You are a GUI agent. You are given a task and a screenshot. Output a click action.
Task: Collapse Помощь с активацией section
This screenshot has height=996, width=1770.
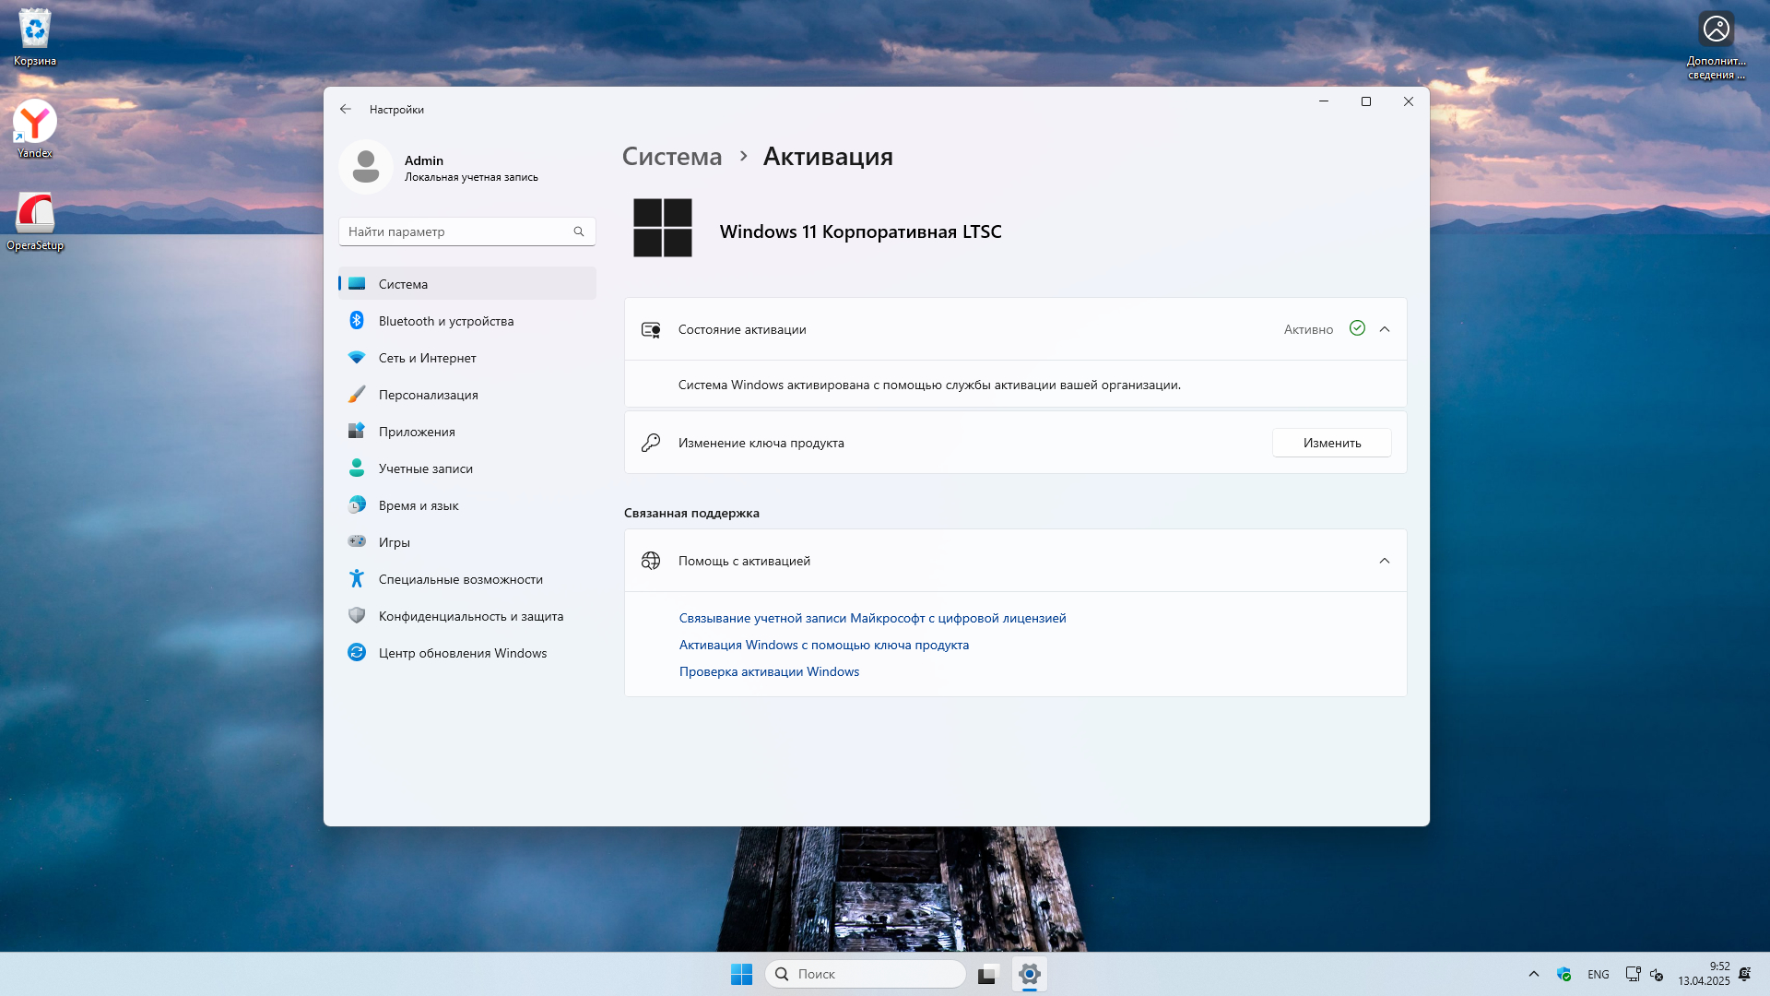pos(1384,561)
